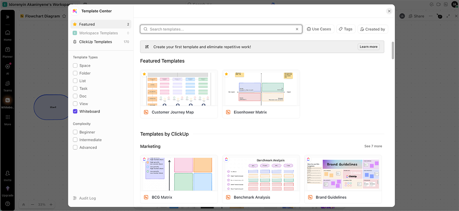The height and width of the screenshot is (211, 459).
Task: Check the Doc template type checkbox
Action: point(75,96)
